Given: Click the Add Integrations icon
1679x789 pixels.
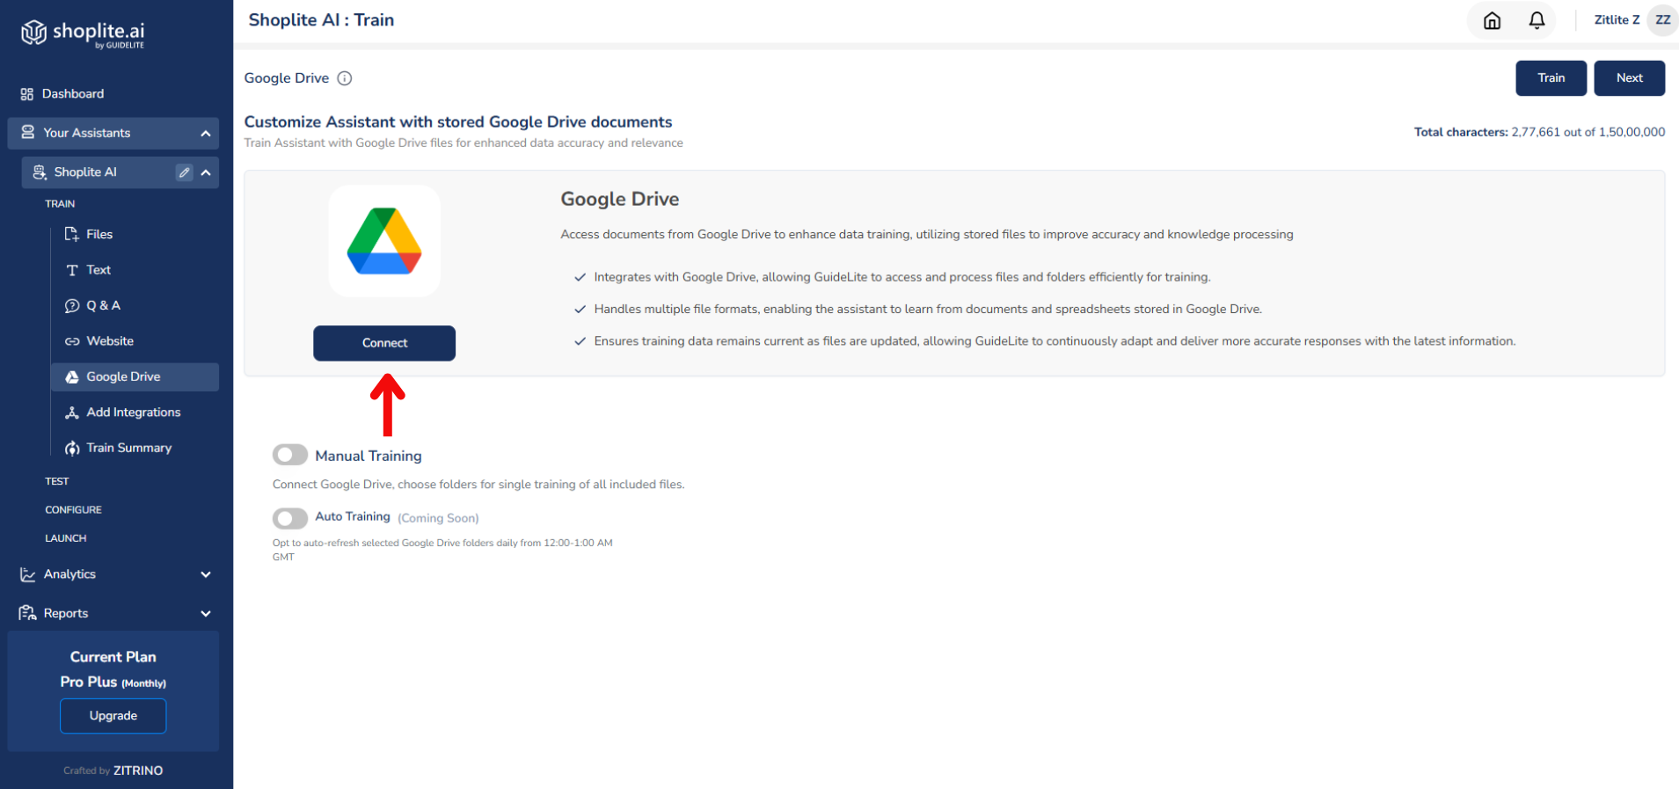Looking at the screenshot, I should pyautogui.click(x=72, y=413).
